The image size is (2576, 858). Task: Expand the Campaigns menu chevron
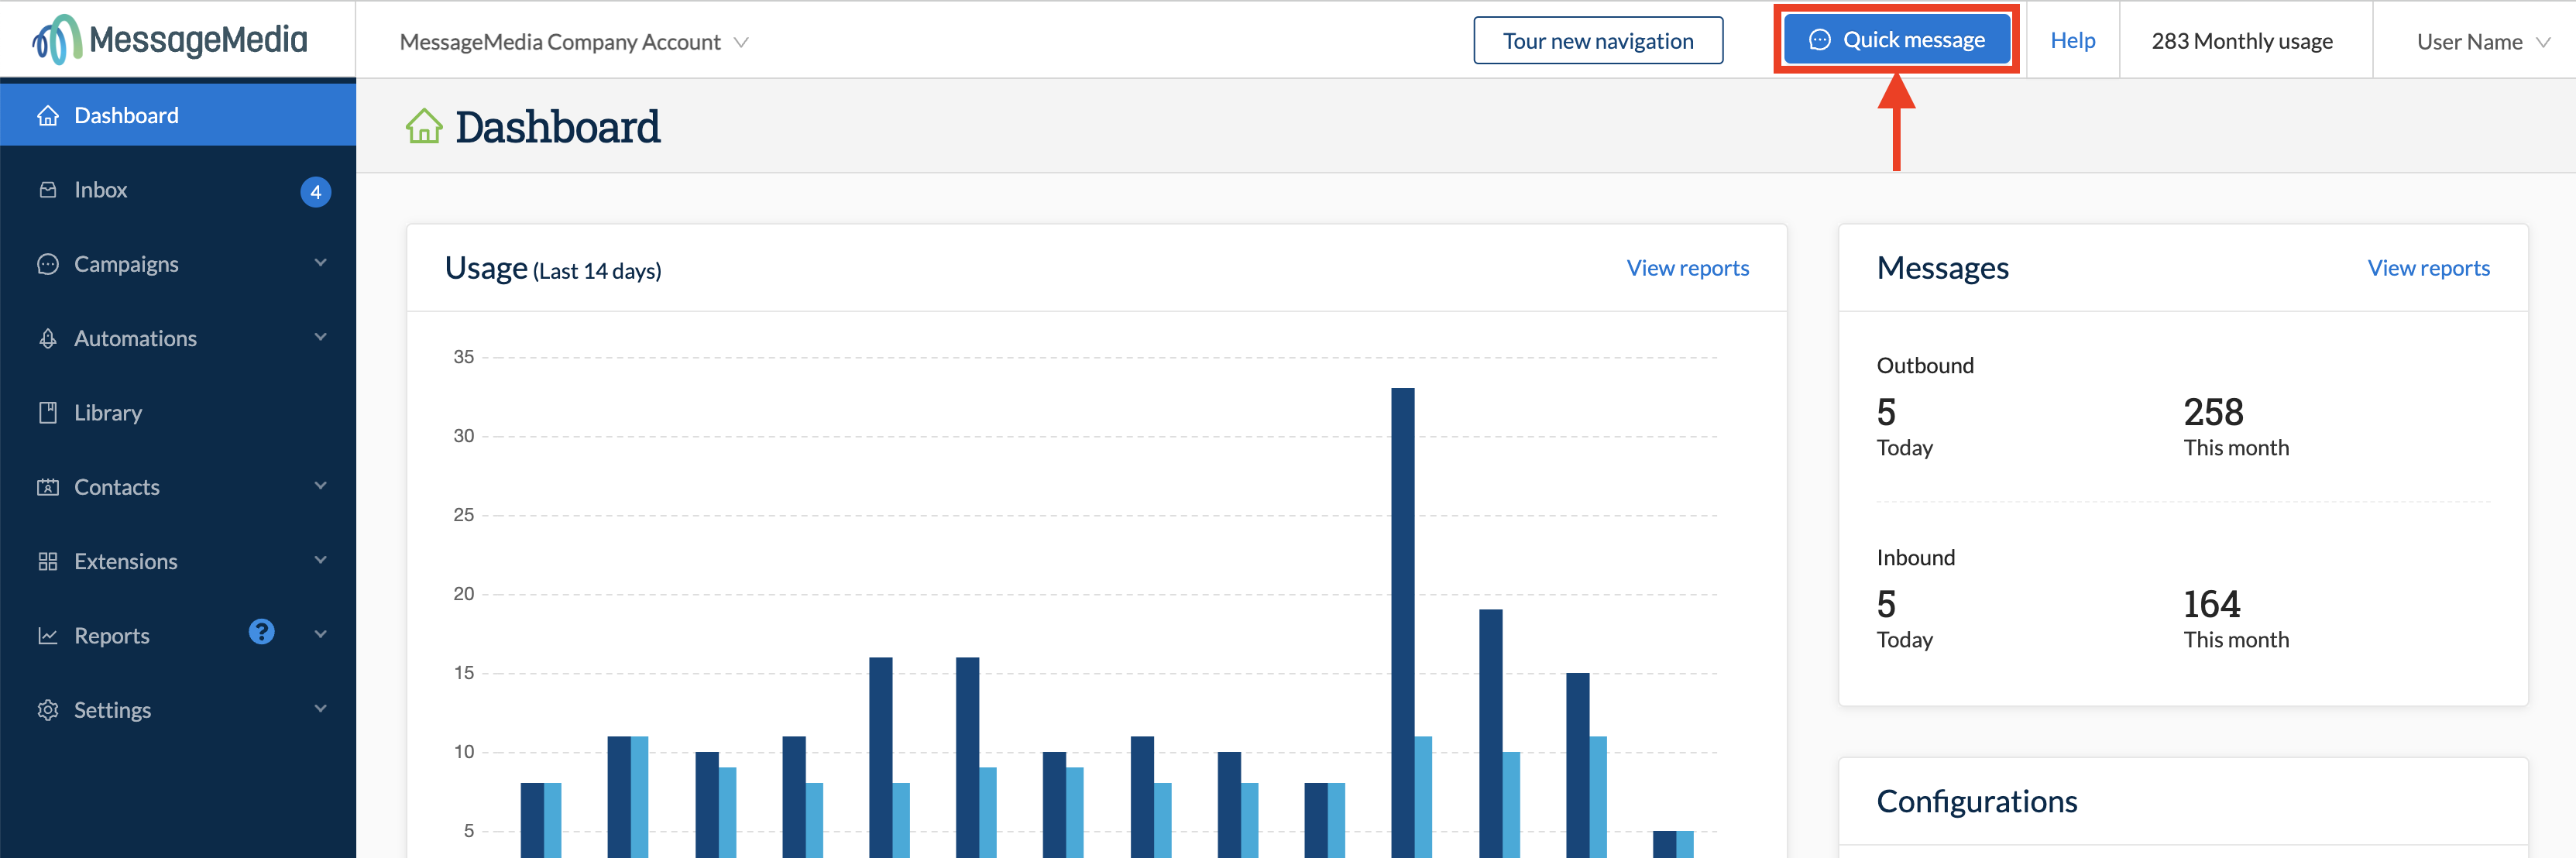pyautogui.click(x=321, y=263)
